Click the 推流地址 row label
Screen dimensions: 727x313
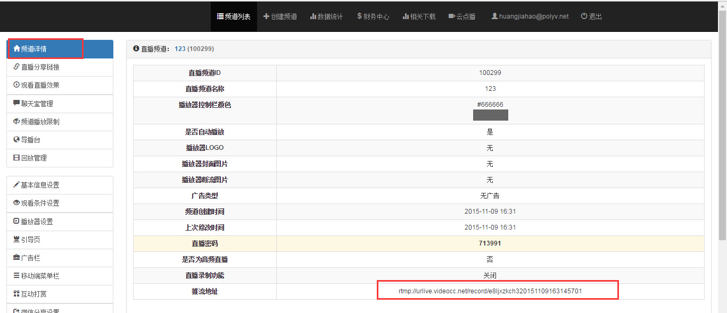coord(205,291)
